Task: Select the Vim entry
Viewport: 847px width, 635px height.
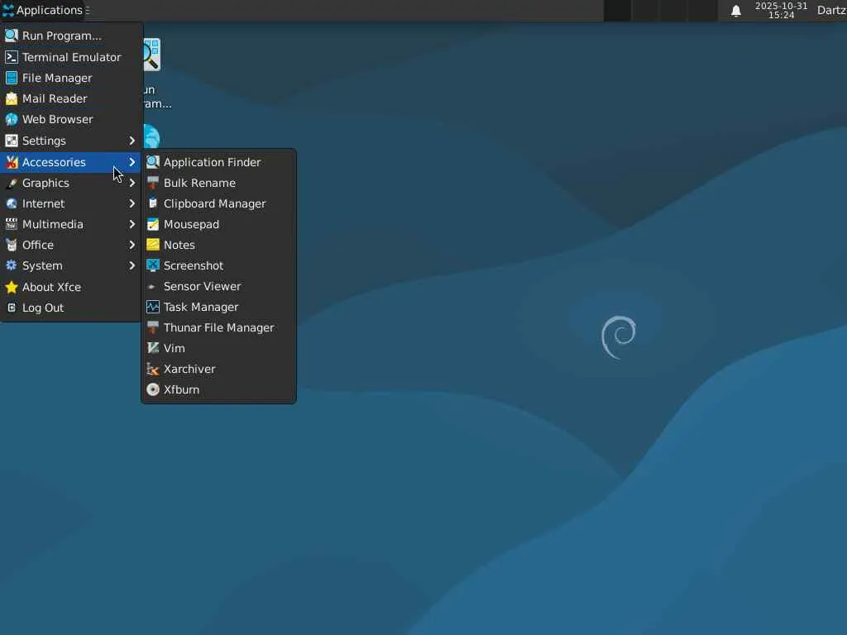Action: tap(218, 348)
